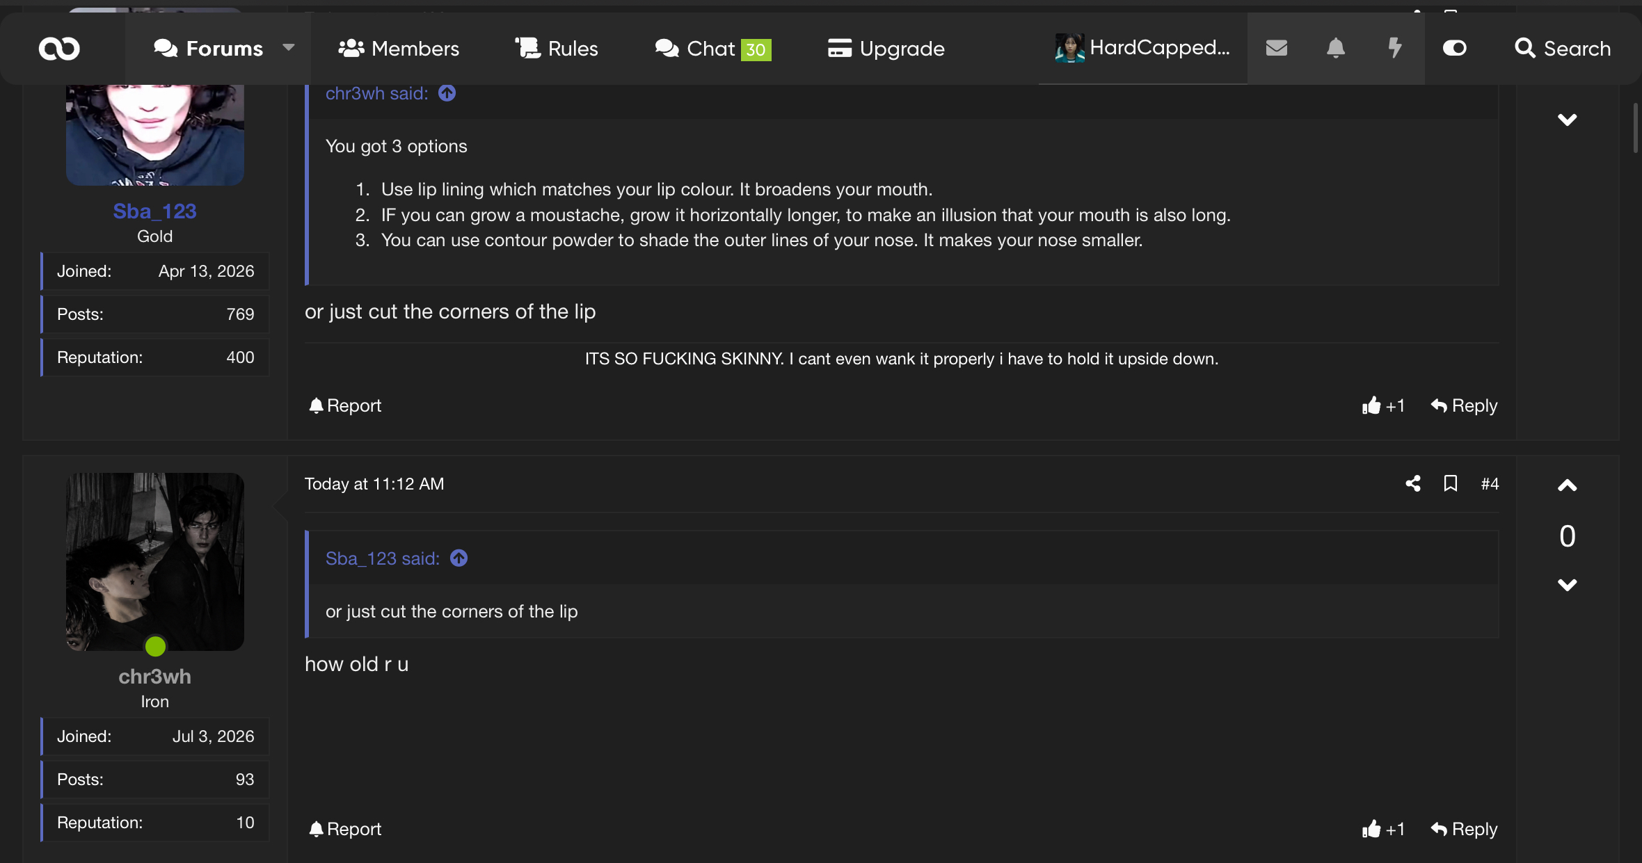Downvote post #4 with down chevron
1642x863 pixels.
coord(1567,585)
